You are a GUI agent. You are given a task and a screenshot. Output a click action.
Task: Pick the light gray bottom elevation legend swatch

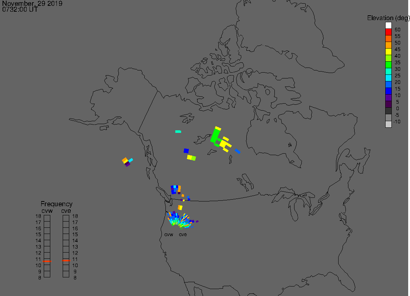pyautogui.click(x=388, y=124)
